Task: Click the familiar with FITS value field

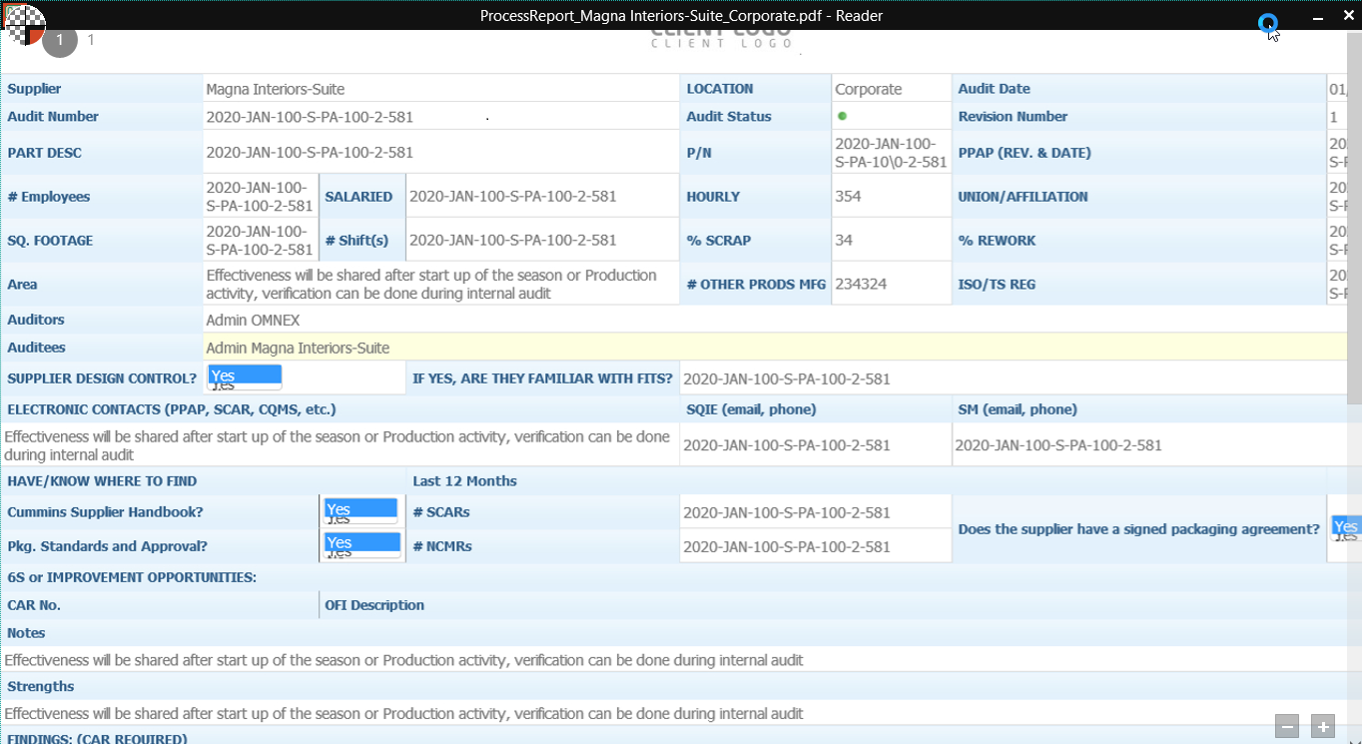Action: [x=1014, y=379]
